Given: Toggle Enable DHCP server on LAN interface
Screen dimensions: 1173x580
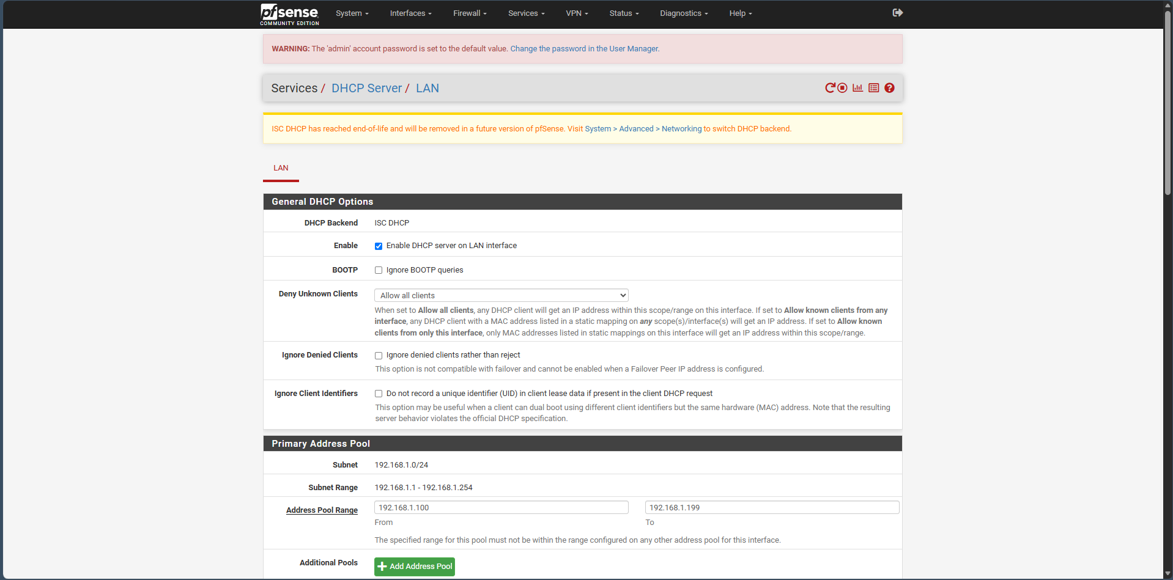Looking at the screenshot, I should click(x=379, y=246).
